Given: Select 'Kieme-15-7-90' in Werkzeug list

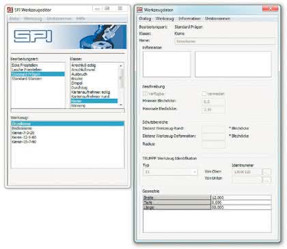Looking at the screenshot, I should 24,142.
